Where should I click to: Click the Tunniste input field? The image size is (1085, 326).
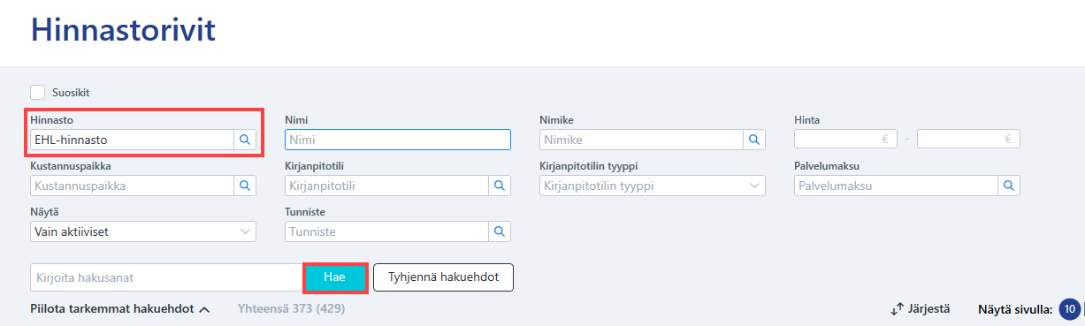(x=386, y=231)
